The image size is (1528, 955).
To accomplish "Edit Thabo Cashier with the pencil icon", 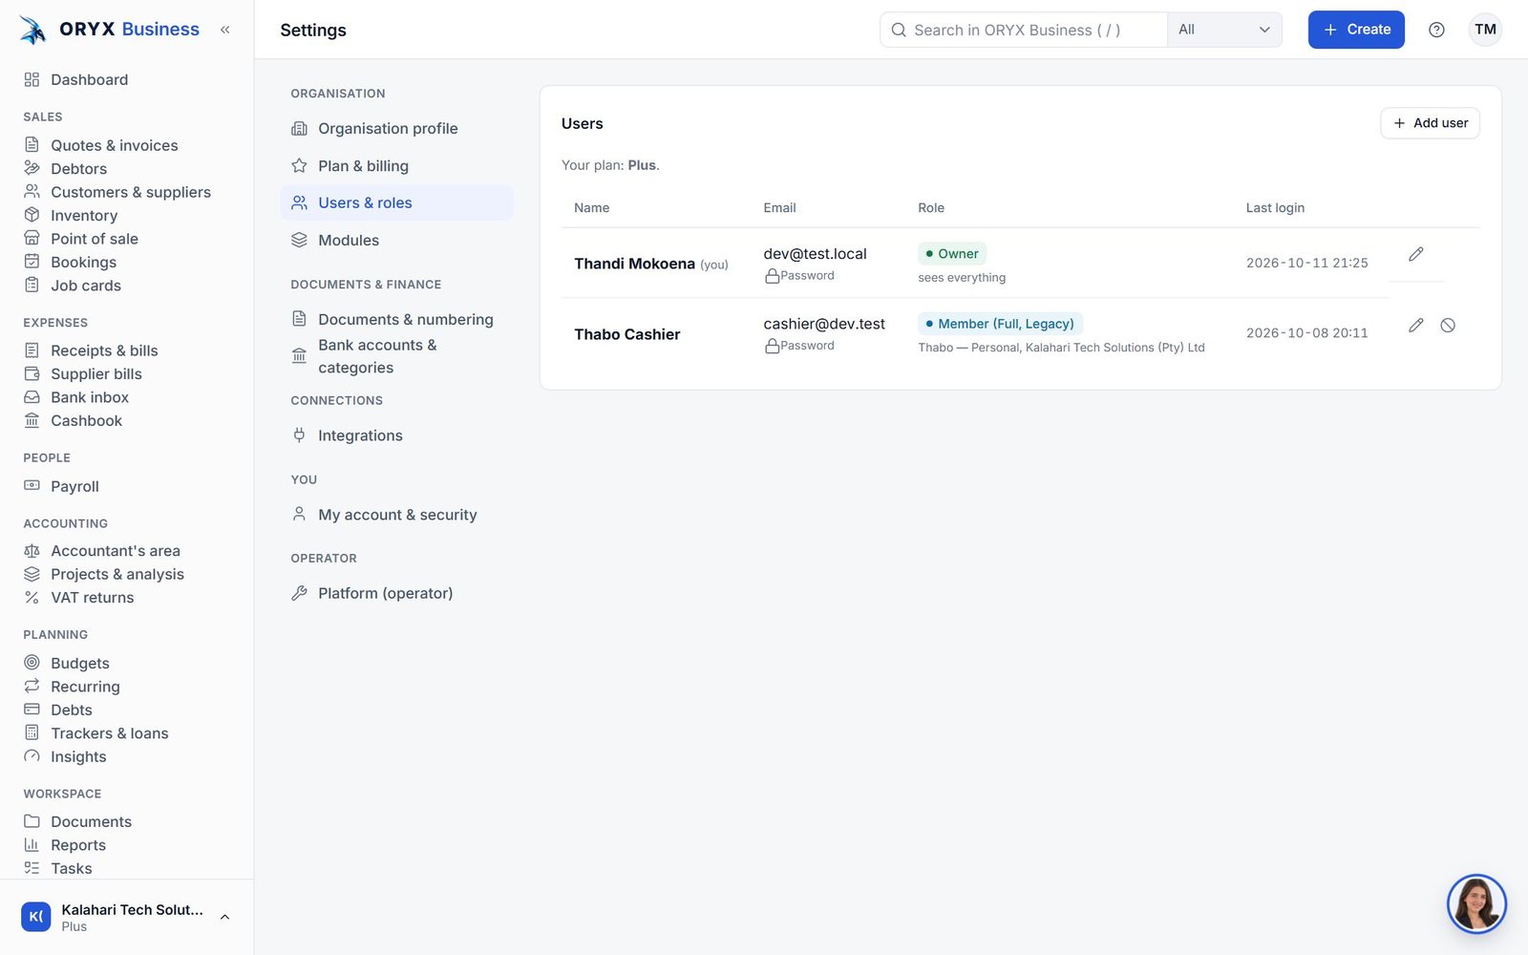I will [1416, 326].
